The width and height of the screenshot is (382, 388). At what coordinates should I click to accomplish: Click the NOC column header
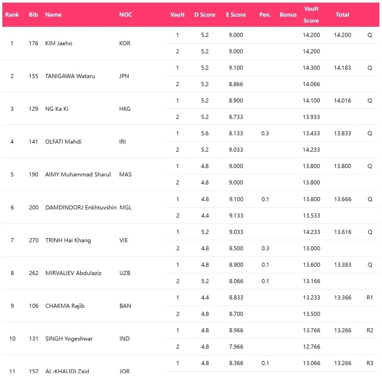125,15
